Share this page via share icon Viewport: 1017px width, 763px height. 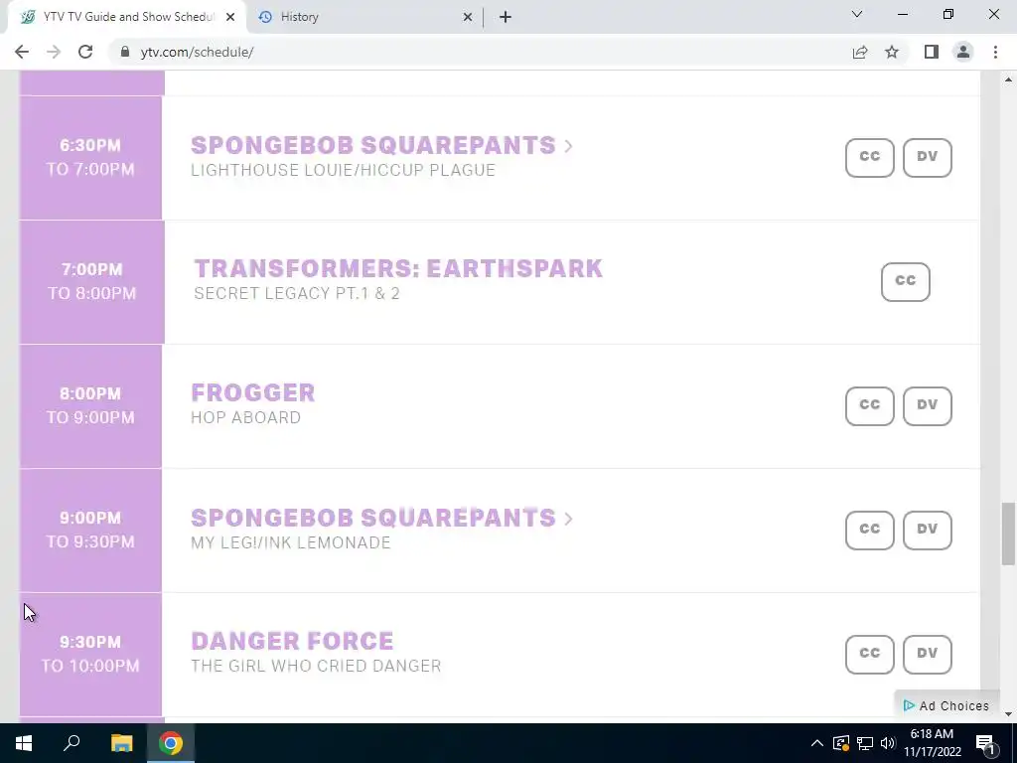click(860, 52)
